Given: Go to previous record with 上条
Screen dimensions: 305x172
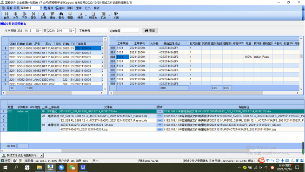Looking at the screenshot, I should tap(15, 15).
